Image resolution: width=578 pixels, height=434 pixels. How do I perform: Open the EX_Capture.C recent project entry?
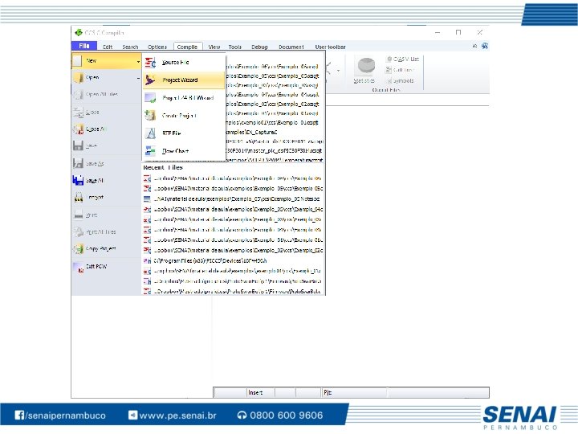(x=251, y=132)
